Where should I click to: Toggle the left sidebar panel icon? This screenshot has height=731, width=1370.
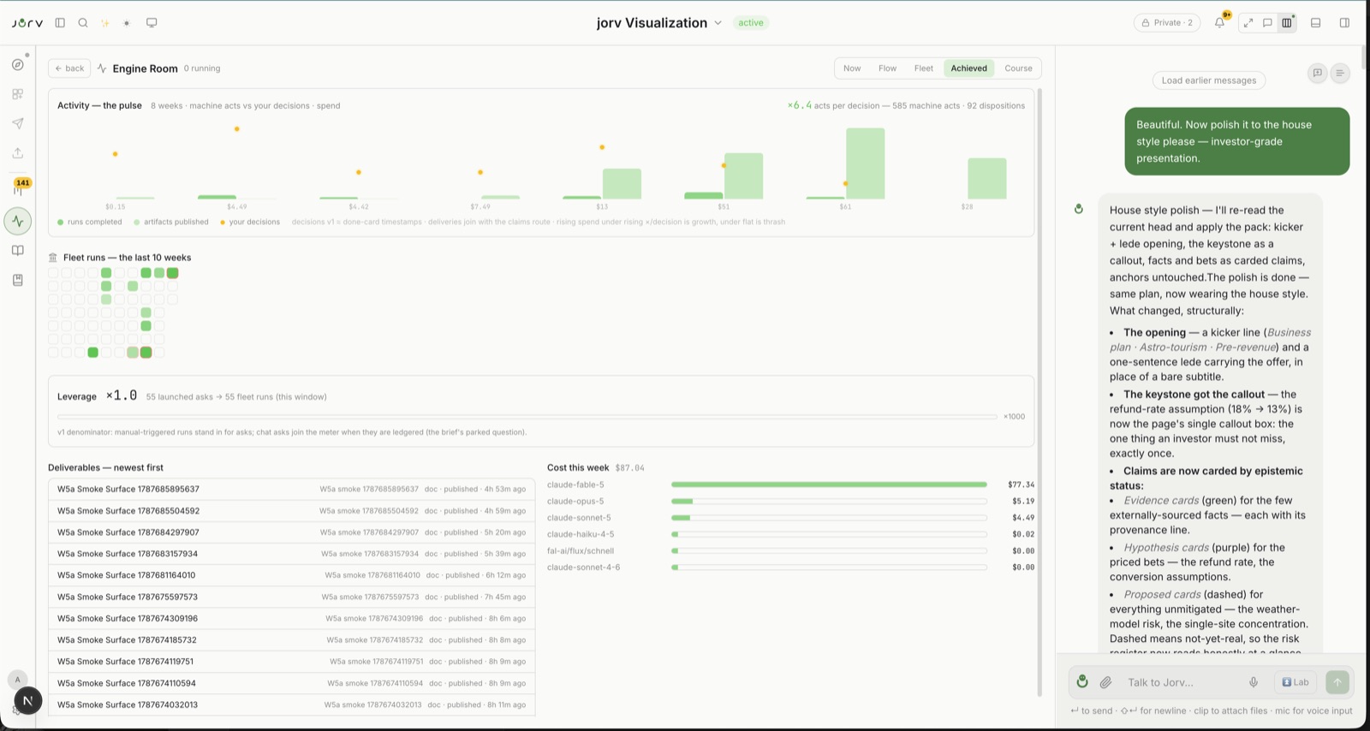click(x=60, y=23)
